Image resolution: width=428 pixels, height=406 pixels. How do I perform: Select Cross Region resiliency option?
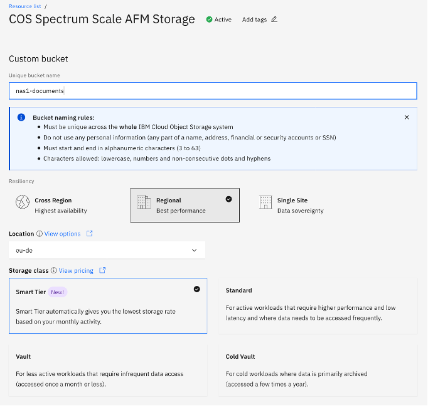point(63,205)
